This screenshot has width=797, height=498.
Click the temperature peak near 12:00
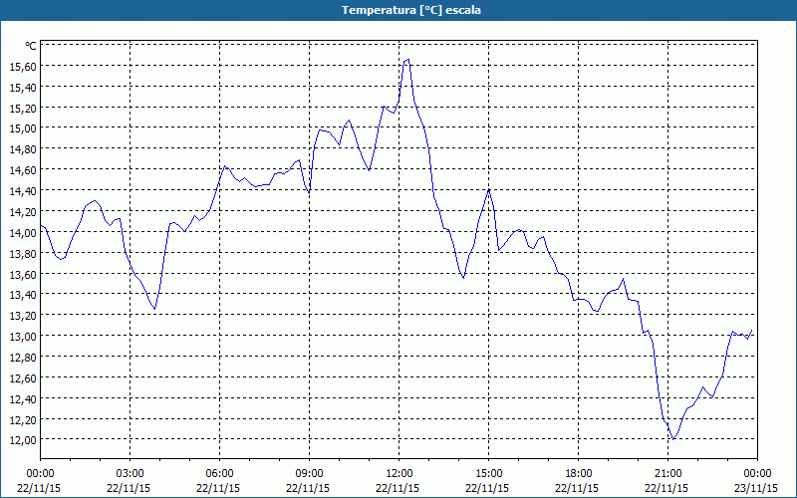click(407, 60)
